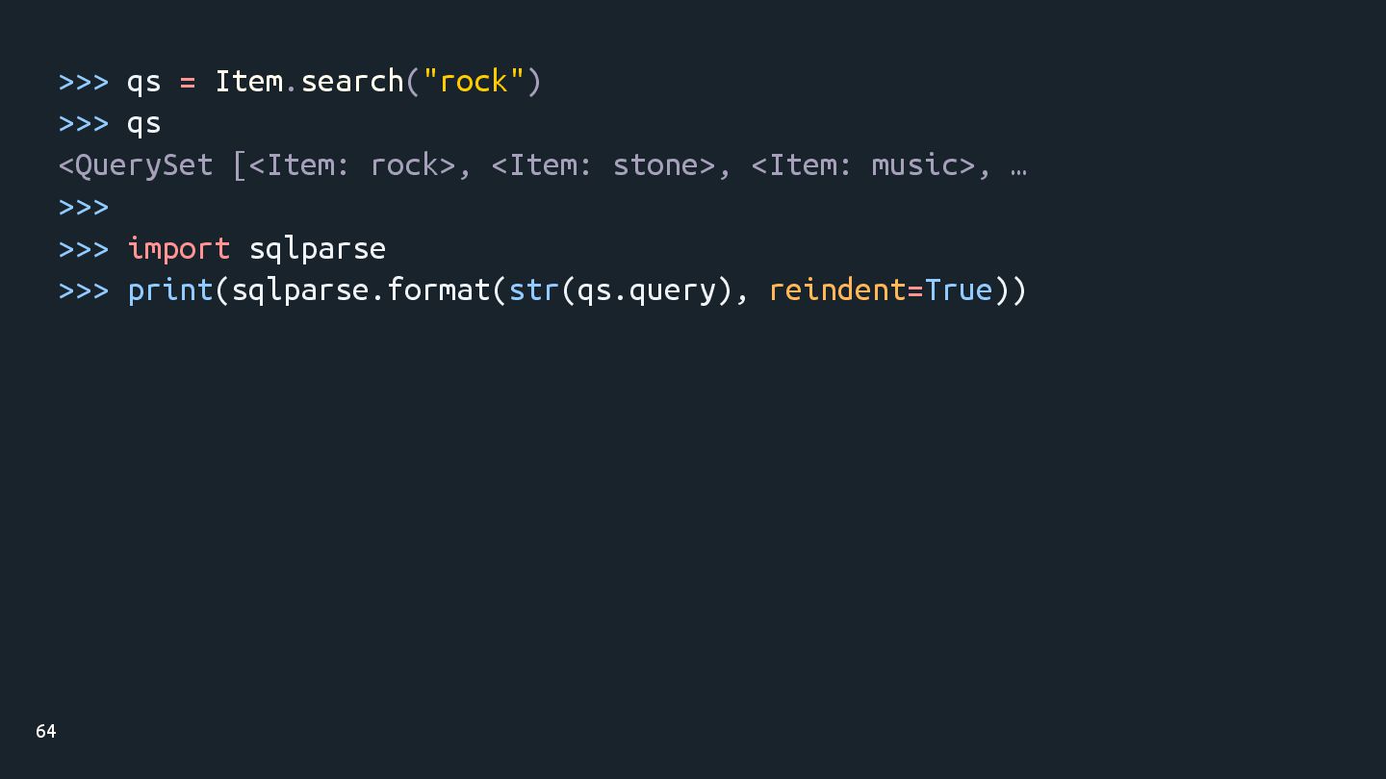Click "str" in the print statement
The image size is (1386, 779).
click(x=534, y=289)
